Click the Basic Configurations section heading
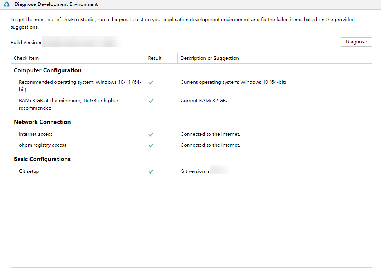The height and width of the screenshot is (273, 381). 42,159
